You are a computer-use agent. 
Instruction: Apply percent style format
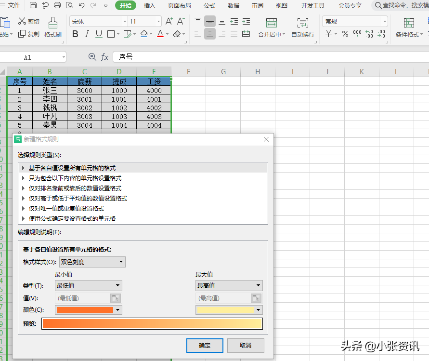tap(345, 34)
